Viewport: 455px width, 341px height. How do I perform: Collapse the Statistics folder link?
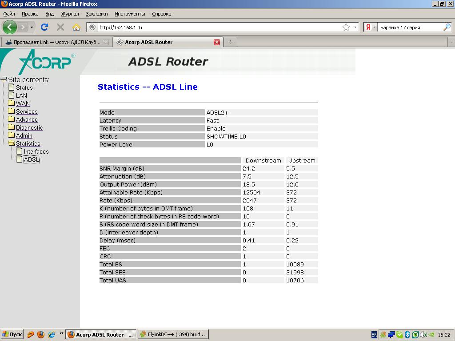coord(28,143)
